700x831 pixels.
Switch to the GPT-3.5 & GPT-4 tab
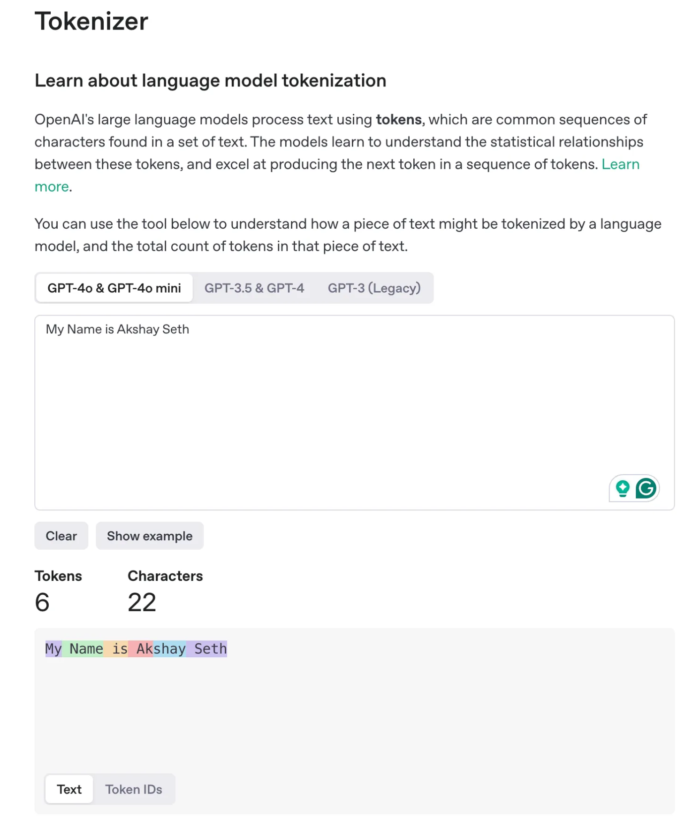click(254, 288)
